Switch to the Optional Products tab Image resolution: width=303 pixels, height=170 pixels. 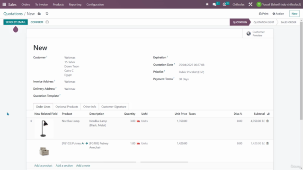point(67,107)
